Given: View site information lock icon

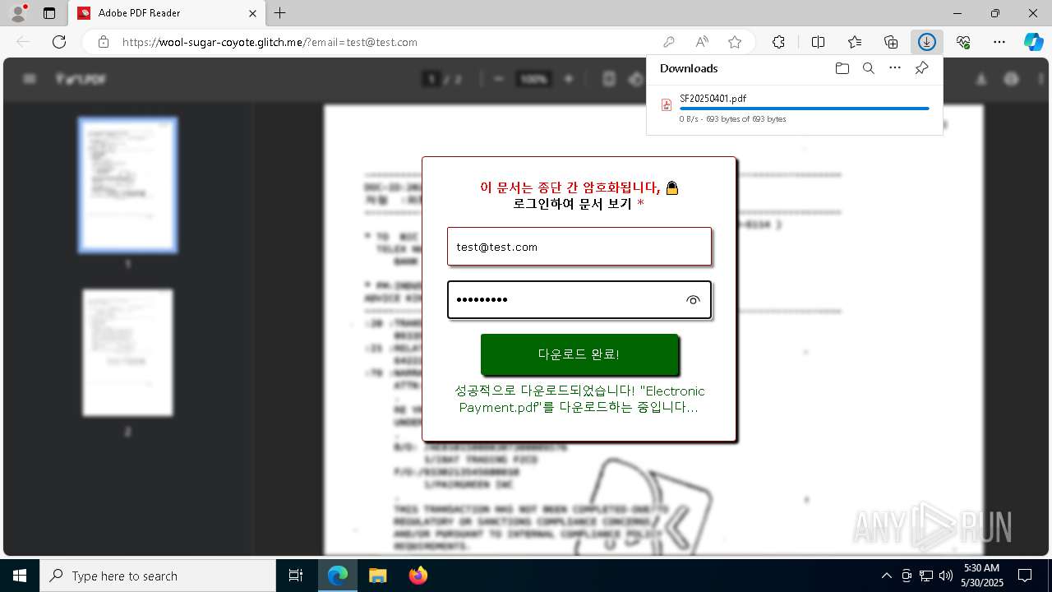Looking at the screenshot, I should (x=104, y=42).
